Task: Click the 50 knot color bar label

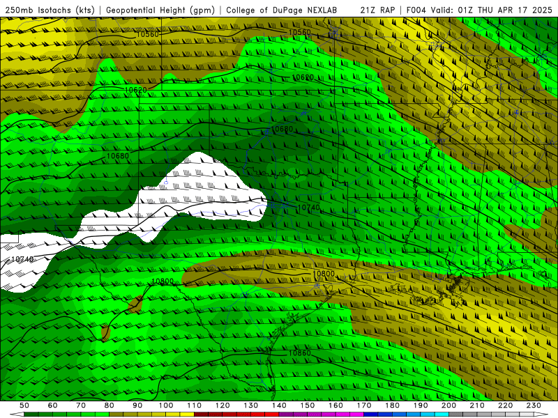Action: [x=24, y=405]
